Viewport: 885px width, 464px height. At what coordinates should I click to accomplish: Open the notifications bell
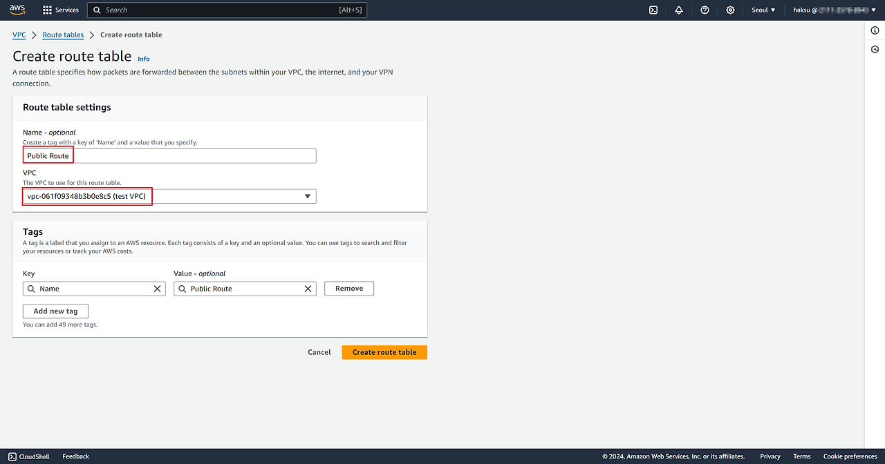(679, 10)
